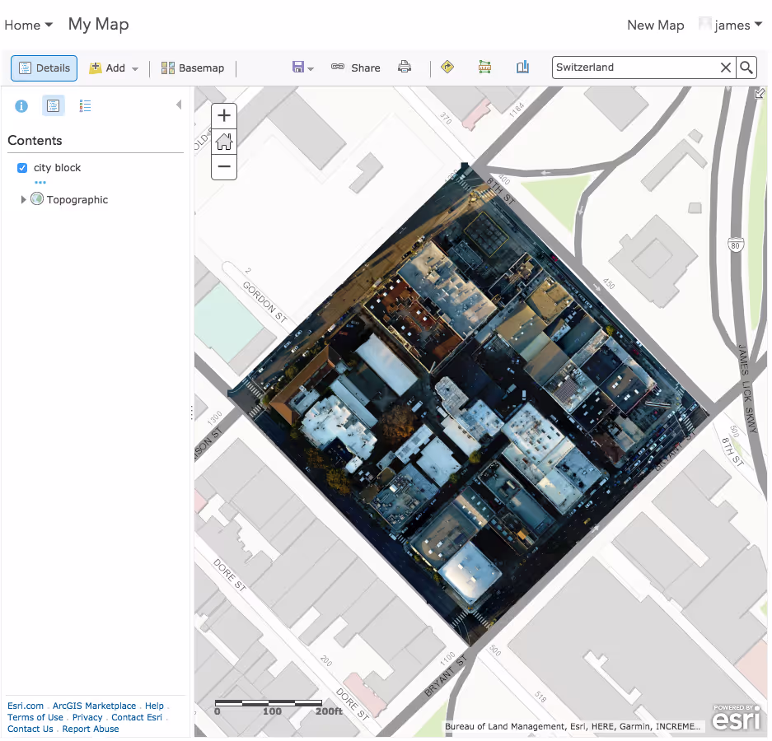The height and width of the screenshot is (741, 772).
Task: Open the Bookmarks tool icon
Action: coord(522,68)
